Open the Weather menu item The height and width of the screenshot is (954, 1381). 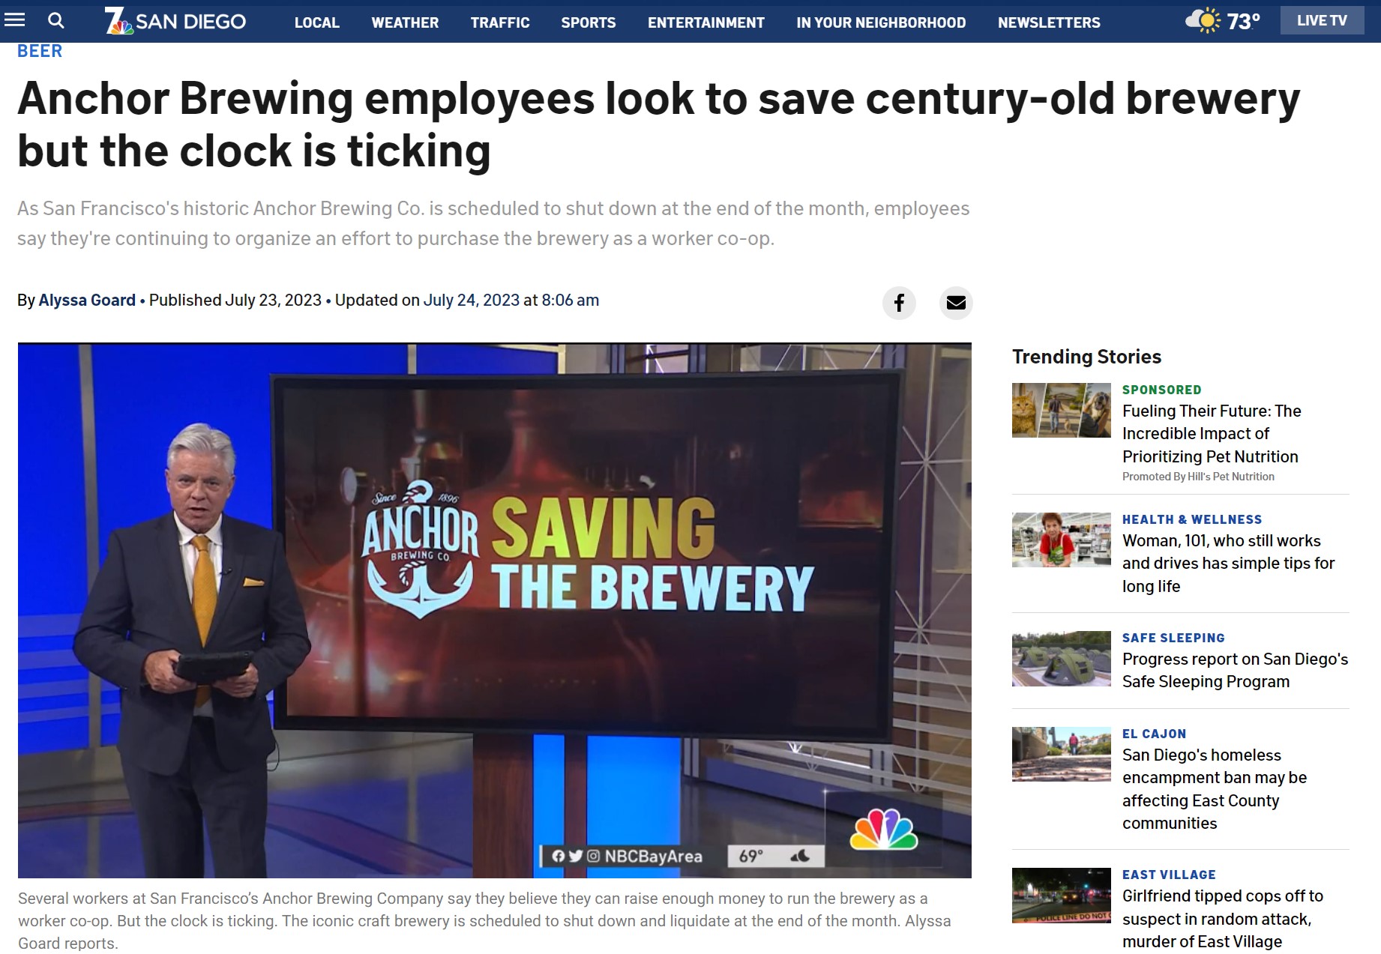click(x=405, y=22)
